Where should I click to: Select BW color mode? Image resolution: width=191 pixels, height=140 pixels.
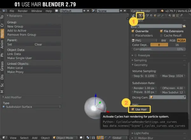[x=164, y=41]
